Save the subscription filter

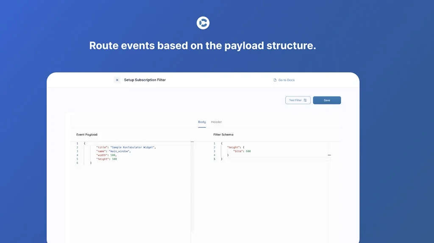(x=327, y=100)
